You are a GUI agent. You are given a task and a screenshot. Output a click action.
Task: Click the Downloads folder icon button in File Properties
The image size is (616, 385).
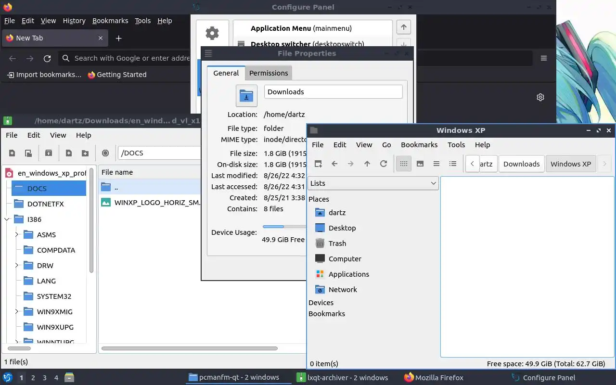pos(246,96)
